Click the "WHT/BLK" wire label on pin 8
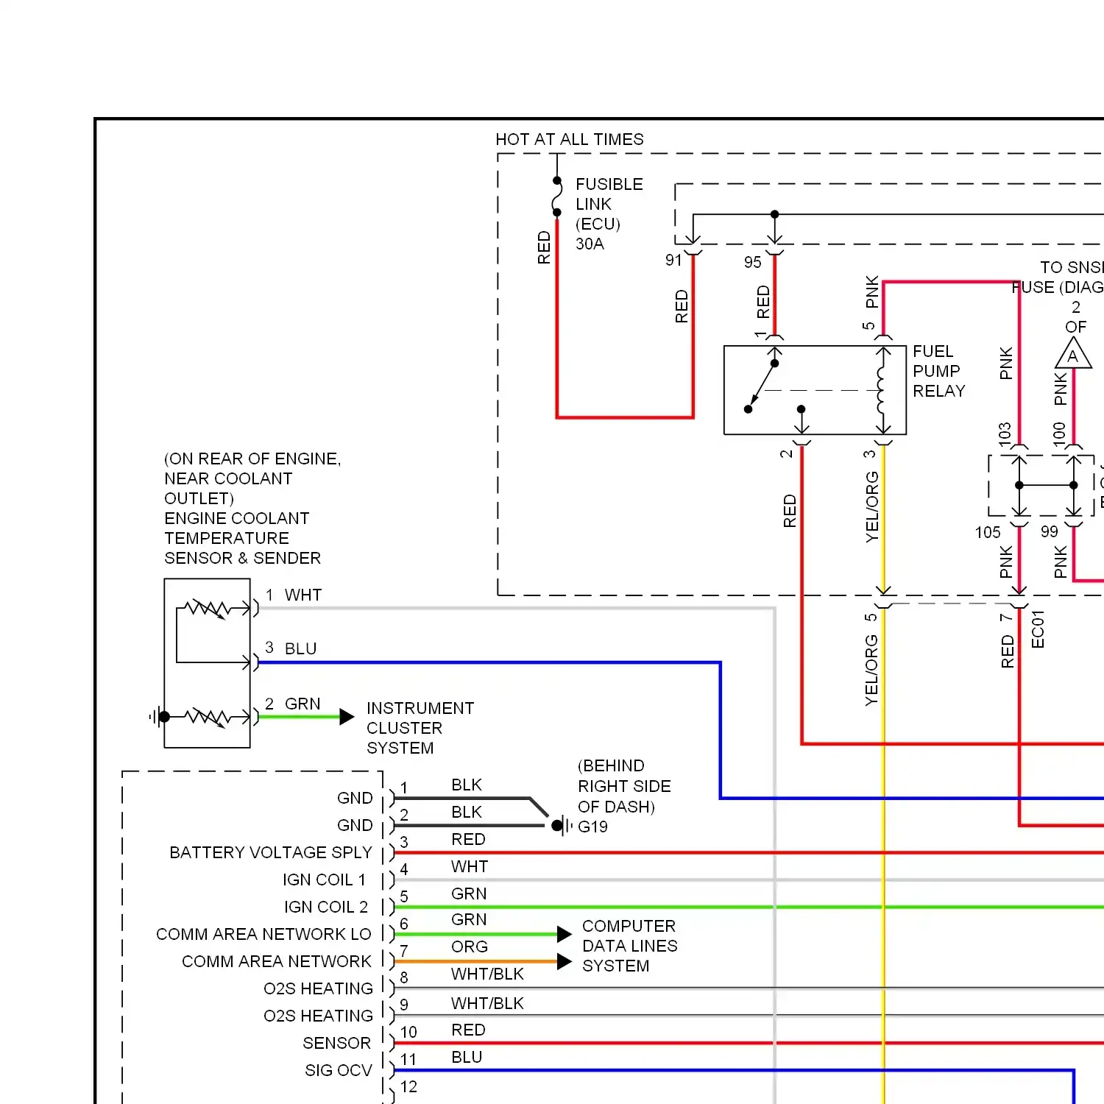This screenshot has width=1104, height=1104. point(487,974)
